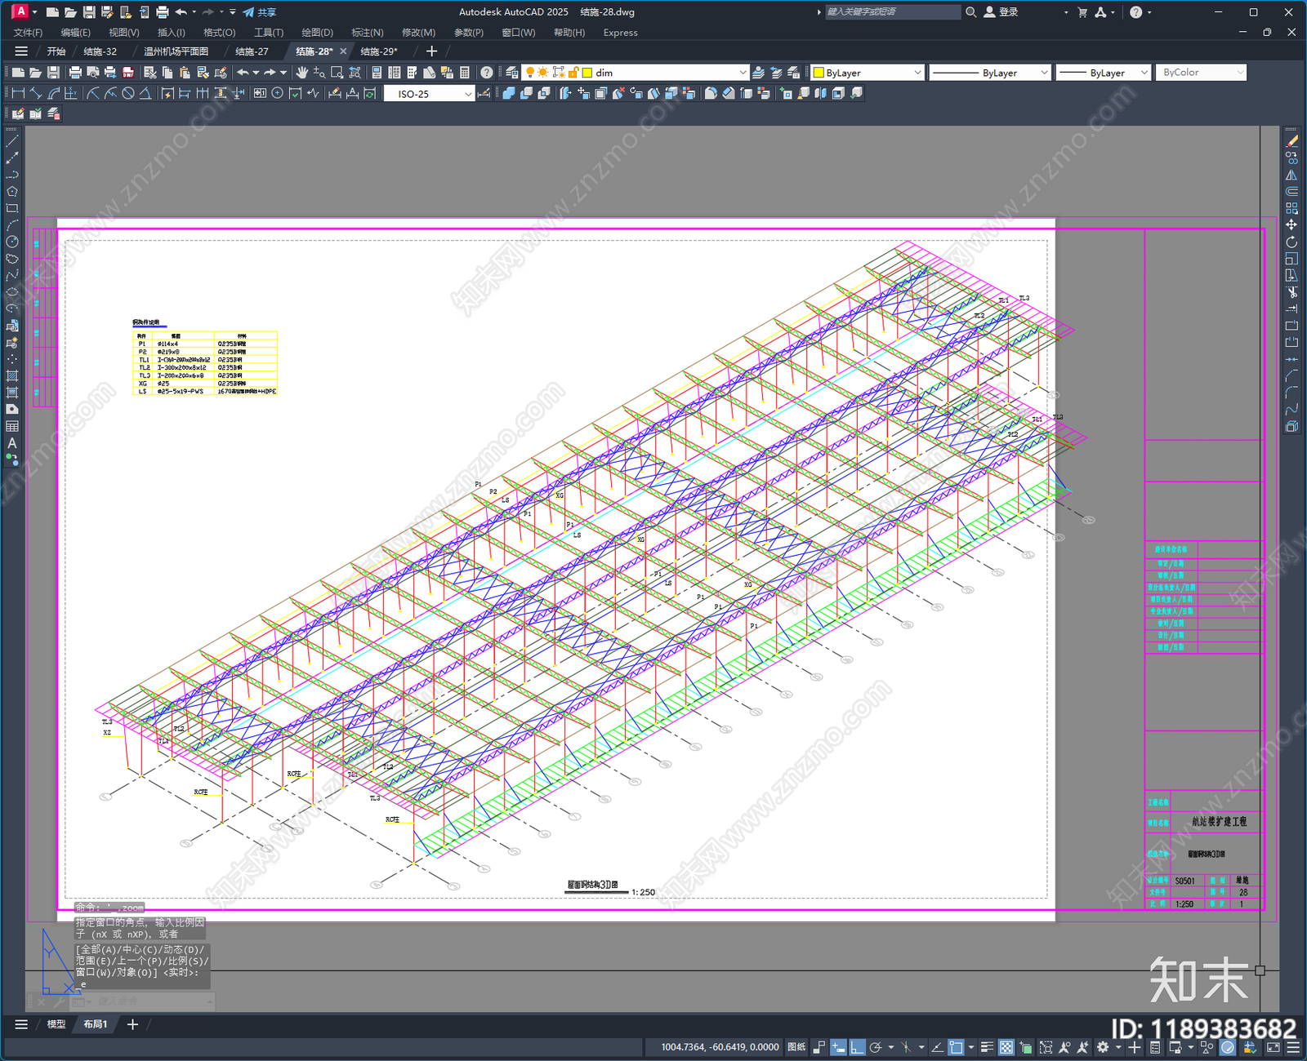
Task: Select the Line draw tool
Action: pos(12,141)
